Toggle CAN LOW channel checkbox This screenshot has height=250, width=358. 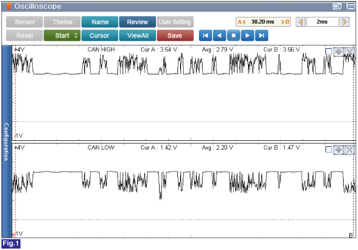point(328,150)
